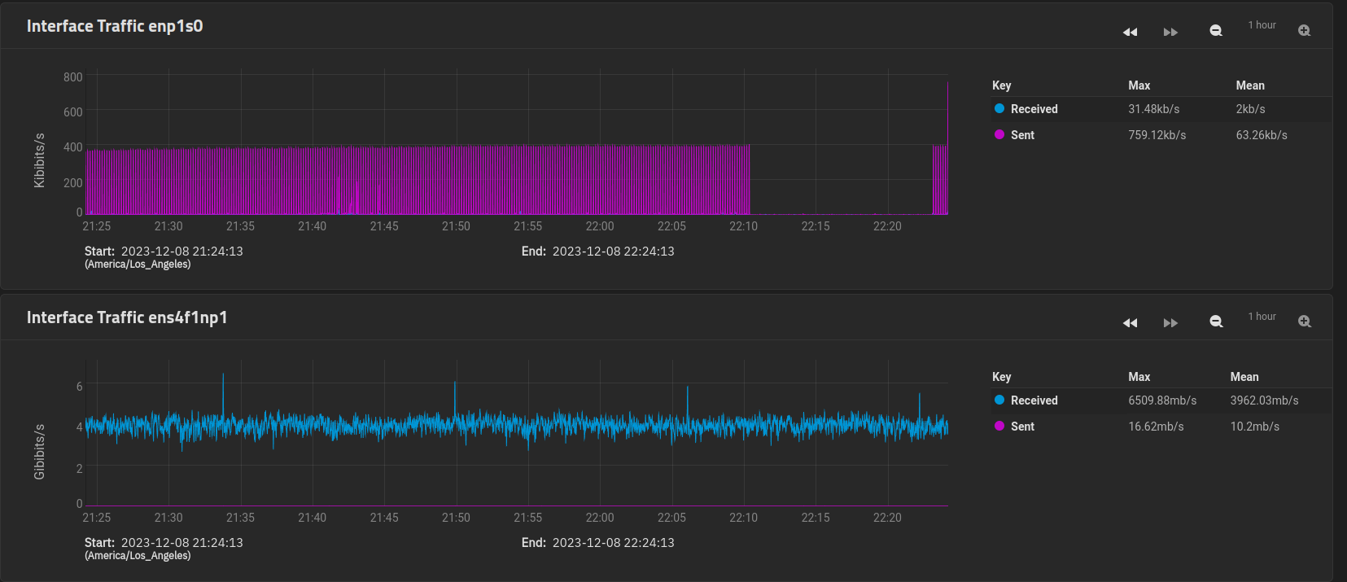Zoom out the ens4f1np1 traffic chart
Image resolution: width=1347 pixels, height=582 pixels.
coord(1216,322)
